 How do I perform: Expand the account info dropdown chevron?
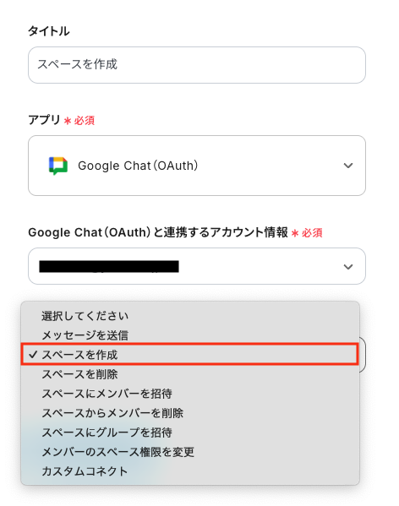(x=348, y=267)
